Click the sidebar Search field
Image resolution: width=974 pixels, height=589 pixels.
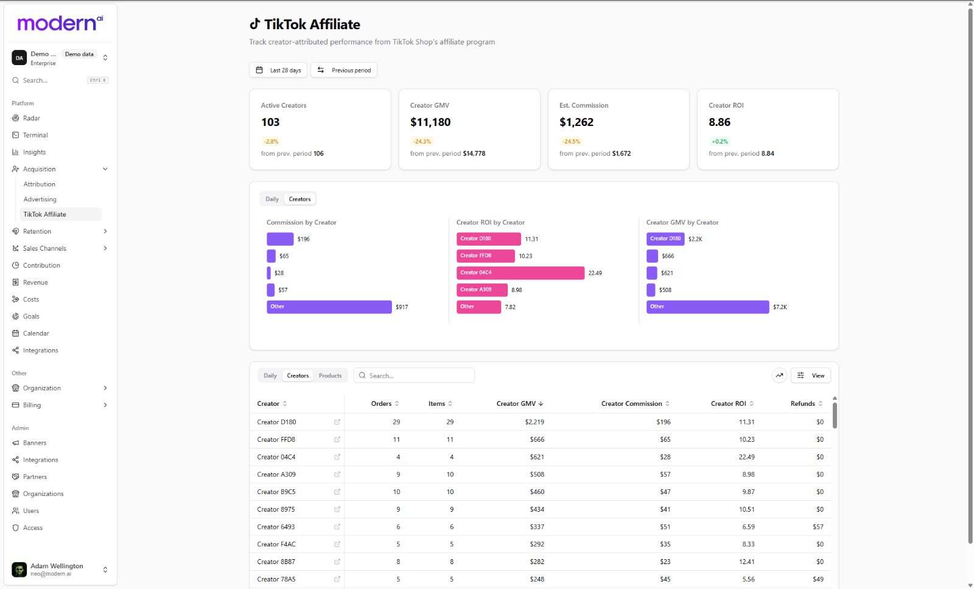point(60,80)
